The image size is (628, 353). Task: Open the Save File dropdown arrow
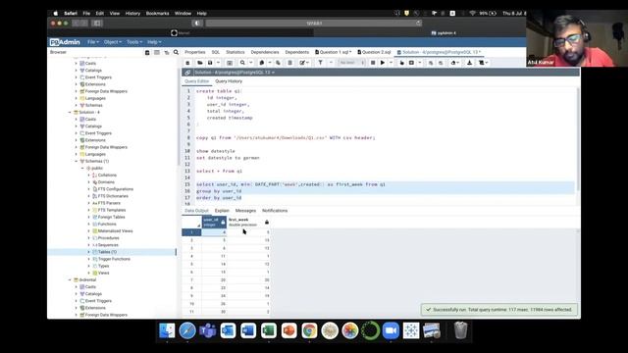[x=218, y=63]
